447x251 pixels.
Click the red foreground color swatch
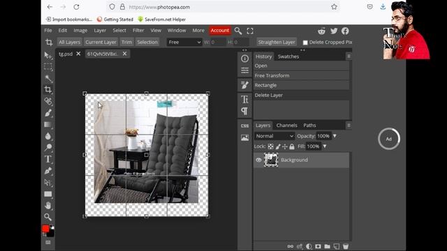point(45,229)
